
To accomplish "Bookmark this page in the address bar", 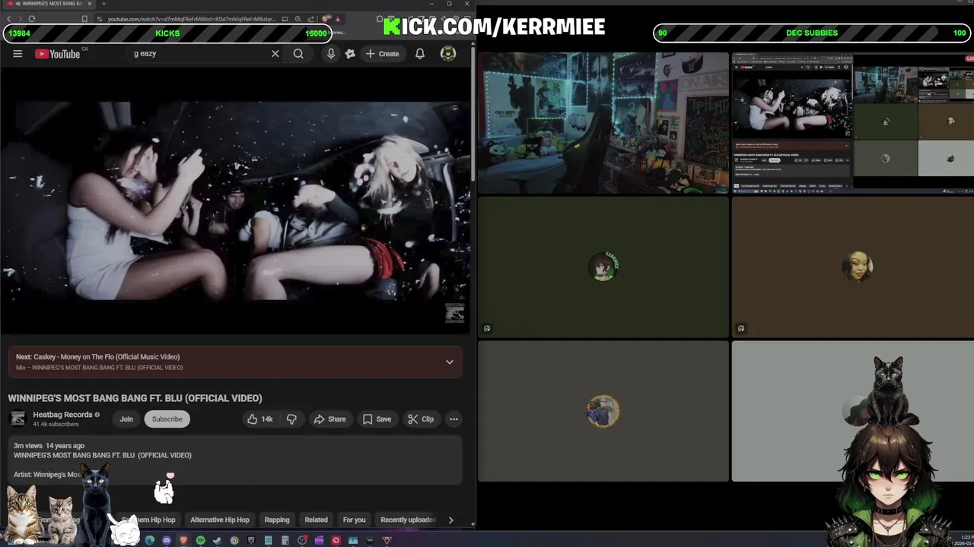I will pyautogui.click(x=84, y=19).
